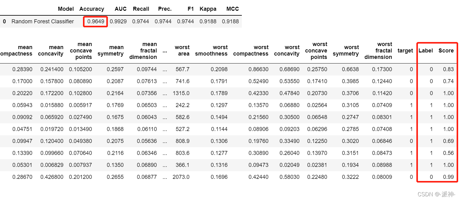
Task: Click the AUC value 0.9929
Action: tap(118, 21)
